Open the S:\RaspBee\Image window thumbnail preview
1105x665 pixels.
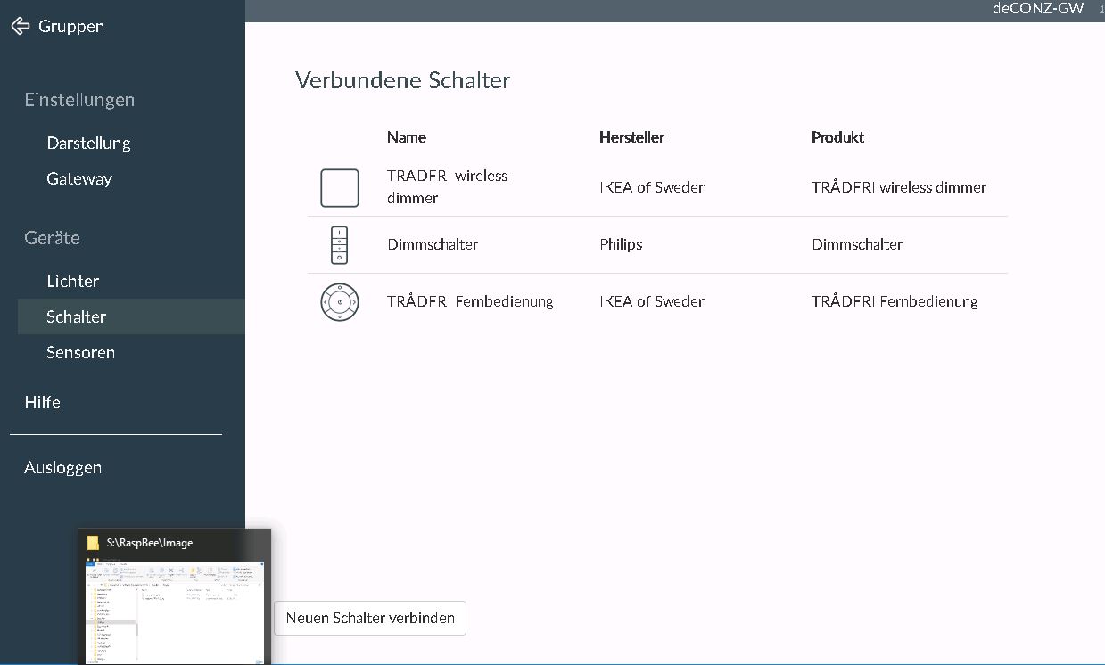click(x=175, y=612)
